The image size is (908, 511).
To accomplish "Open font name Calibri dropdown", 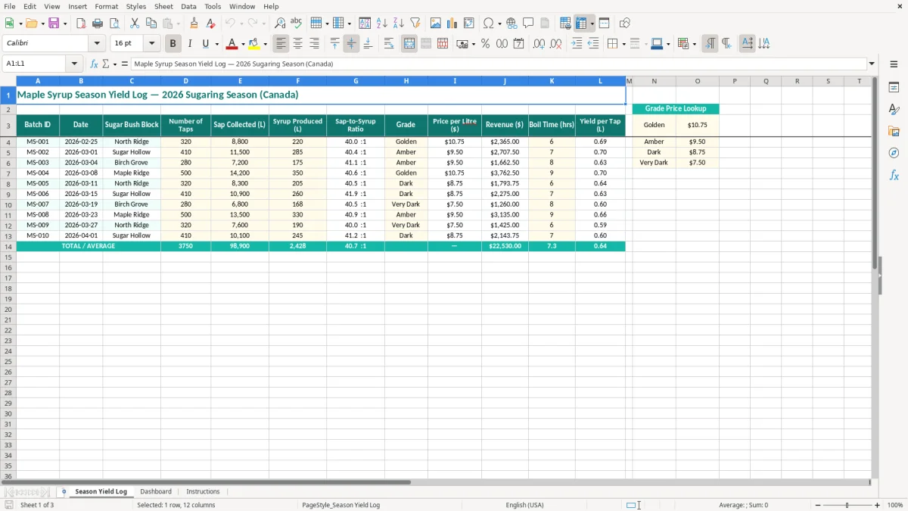I will pos(97,44).
